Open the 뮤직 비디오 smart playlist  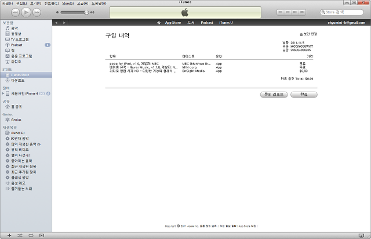[26, 150]
